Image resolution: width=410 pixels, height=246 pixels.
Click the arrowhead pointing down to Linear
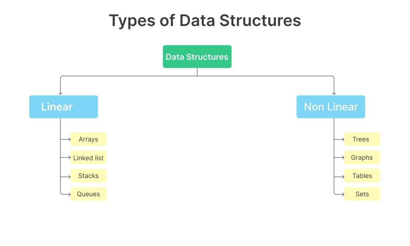click(60, 93)
